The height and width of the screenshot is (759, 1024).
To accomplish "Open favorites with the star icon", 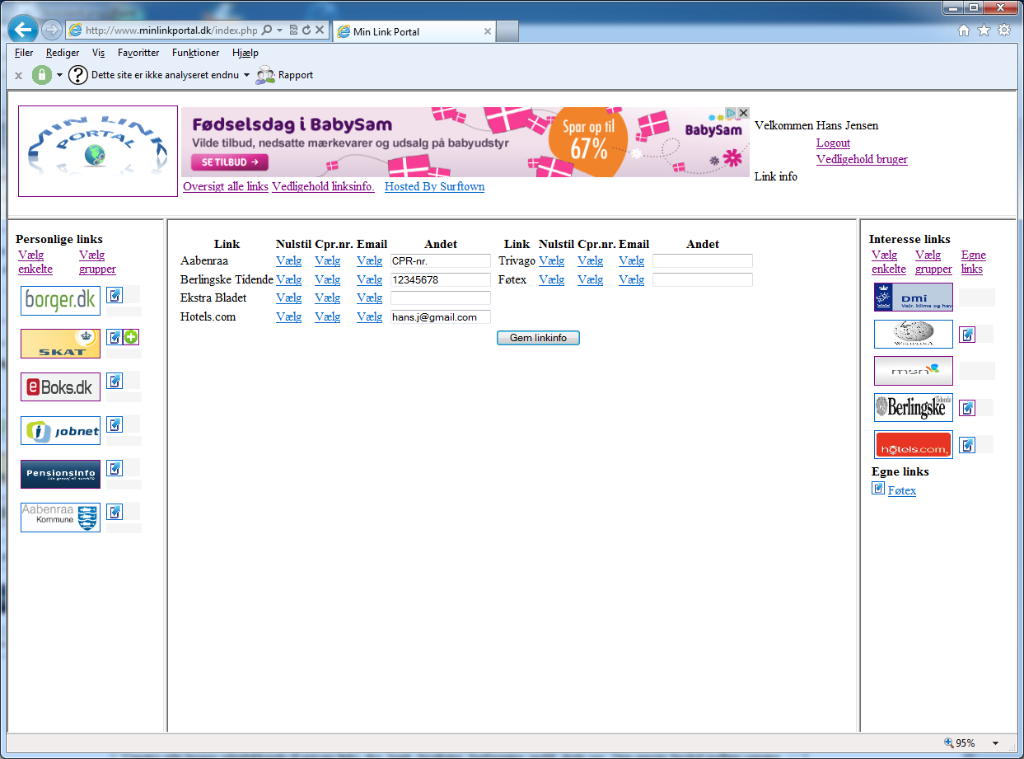I will 984,30.
